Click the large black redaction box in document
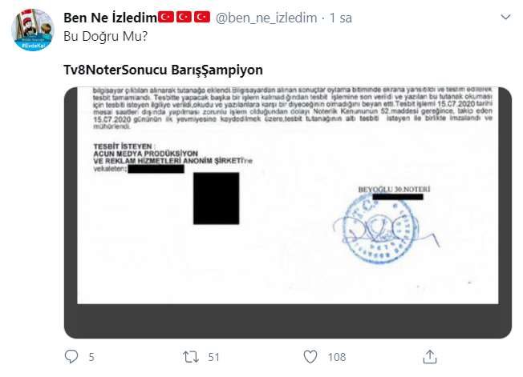 pos(216,199)
